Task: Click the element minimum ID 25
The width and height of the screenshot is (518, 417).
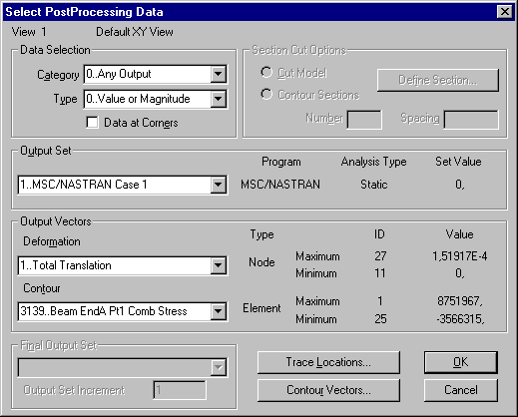Action: point(380,319)
